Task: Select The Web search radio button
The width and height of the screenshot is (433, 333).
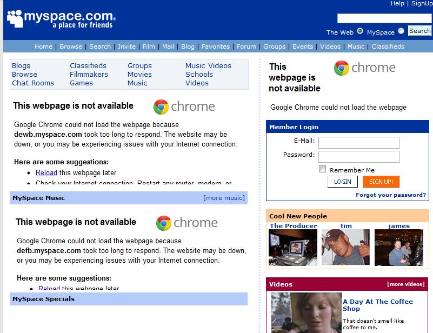Action: tap(360, 31)
